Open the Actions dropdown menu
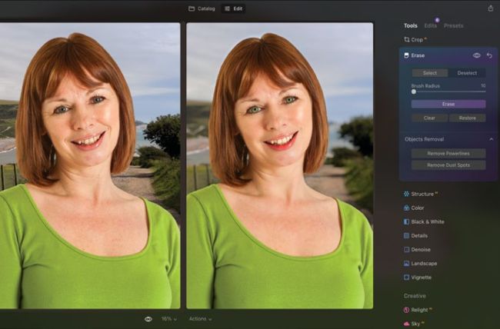Viewport: 500px width, 329px height. coord(200,318)
